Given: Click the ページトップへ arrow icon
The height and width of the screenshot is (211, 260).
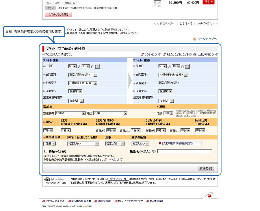Looking at the screenshot, I should click(x=195, y=39).
